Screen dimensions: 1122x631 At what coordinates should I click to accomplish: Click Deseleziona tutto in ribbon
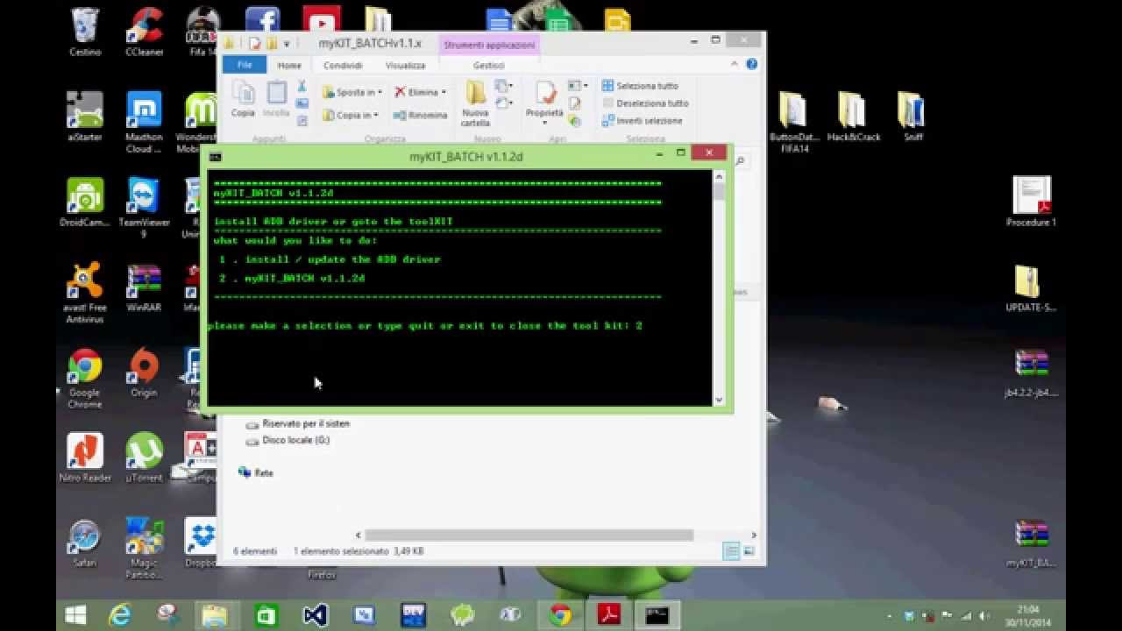point(645,103)
